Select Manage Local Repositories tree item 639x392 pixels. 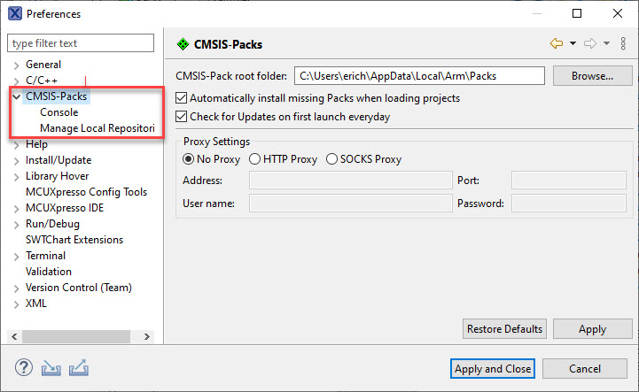97,128
